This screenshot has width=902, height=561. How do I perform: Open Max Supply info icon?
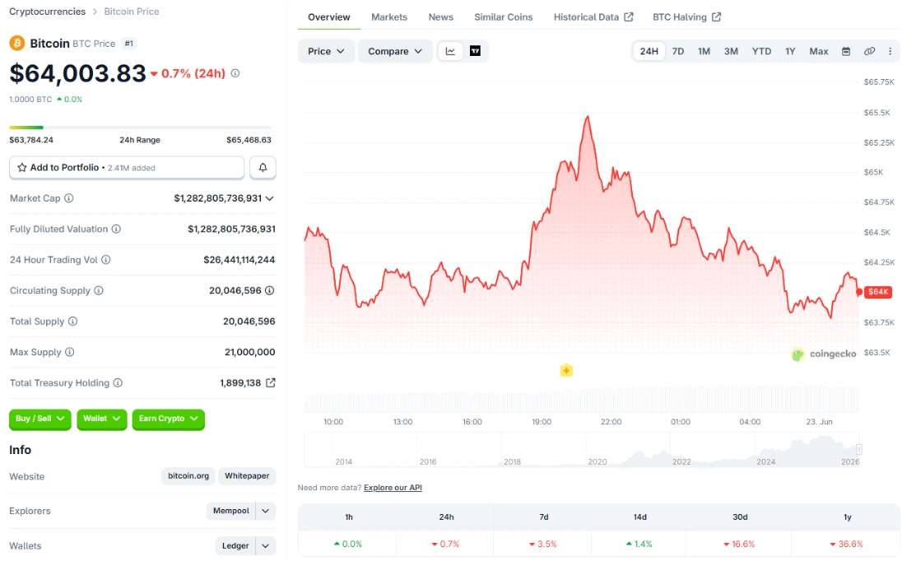[x=70, y=352]
